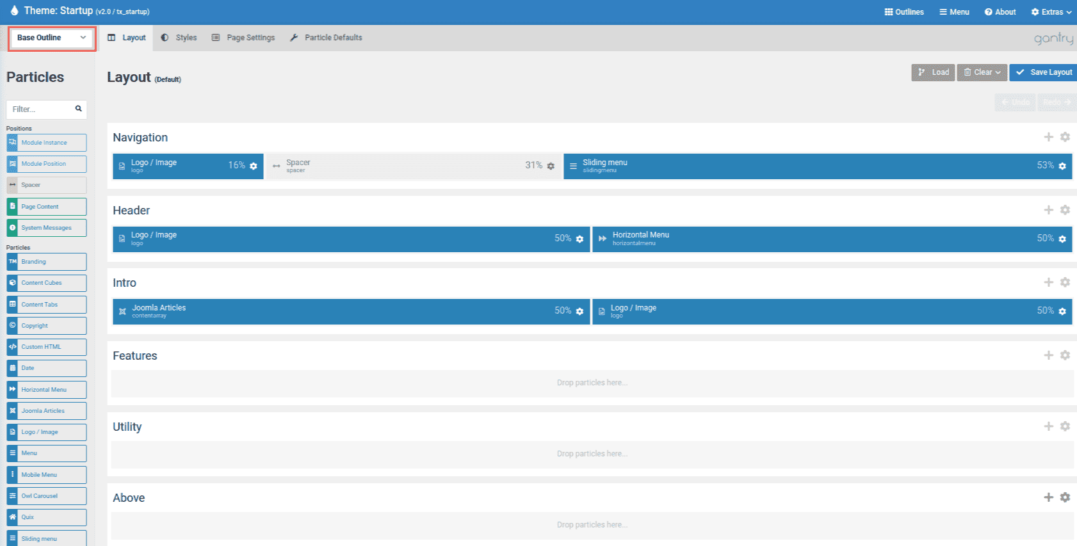The image size is (1077, 546).
Task: Open the Page Settings tab
Action: click(243, 38)
